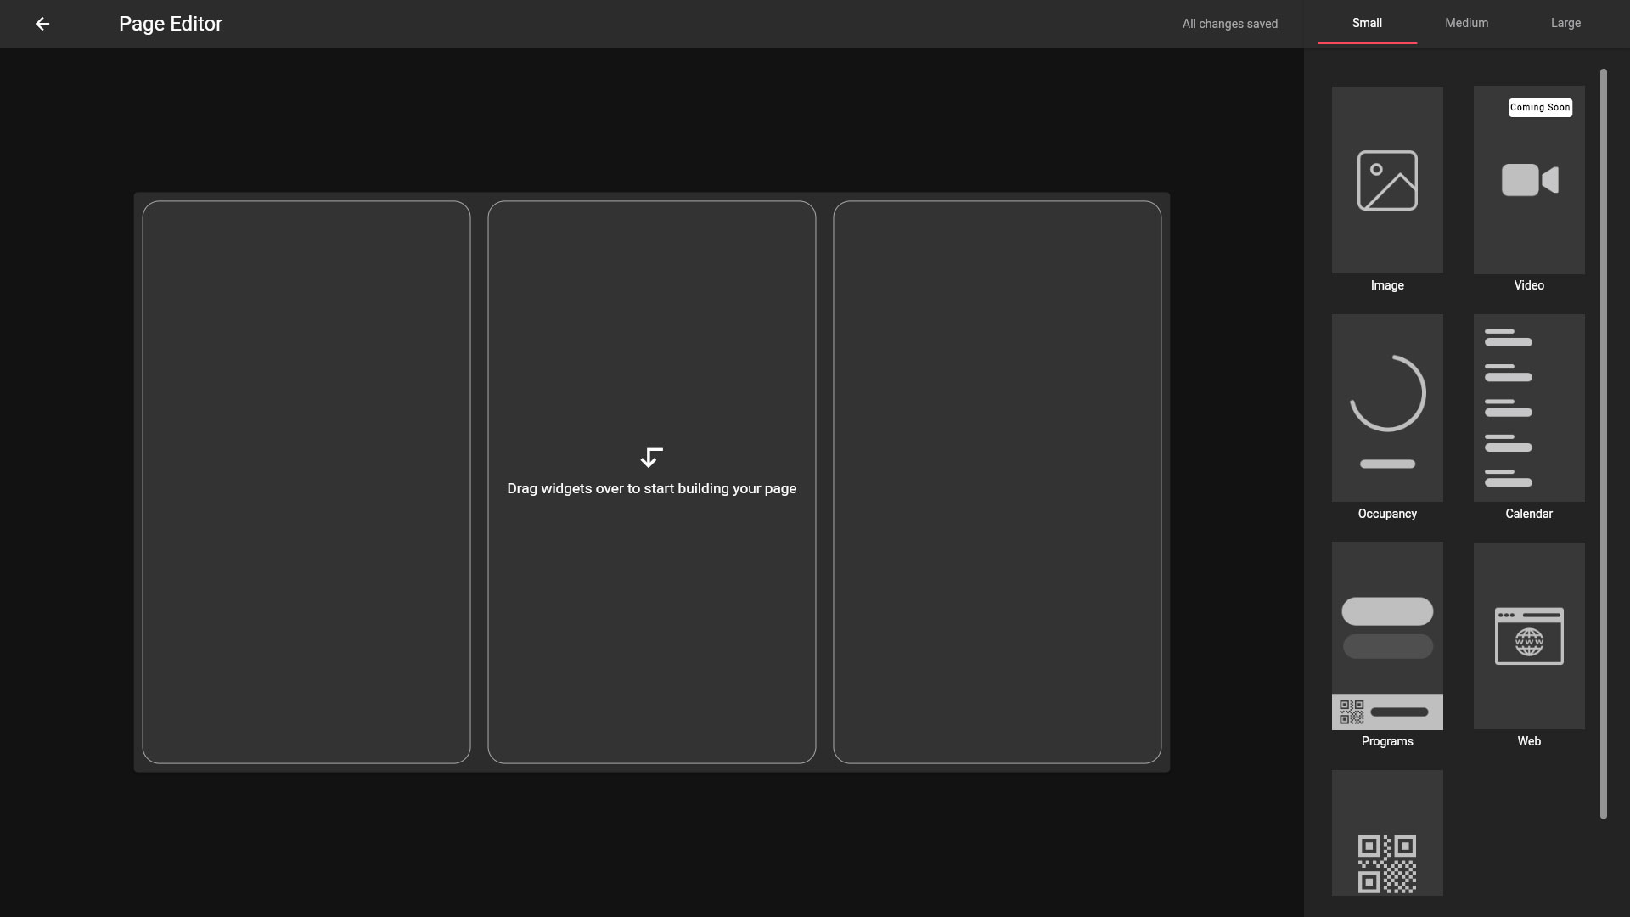Click the left empty page slot

tap(306, 481)
